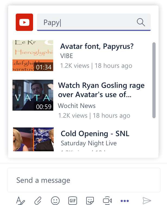Click the 01:34 duration badge

[x=44, y=67]
